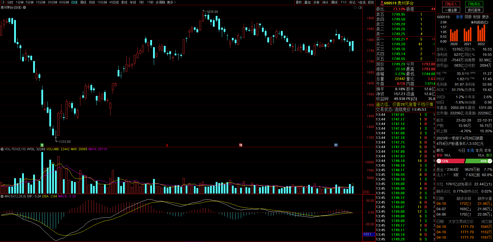Switch to 季线 quarterly chart

(x=124, y=2)
